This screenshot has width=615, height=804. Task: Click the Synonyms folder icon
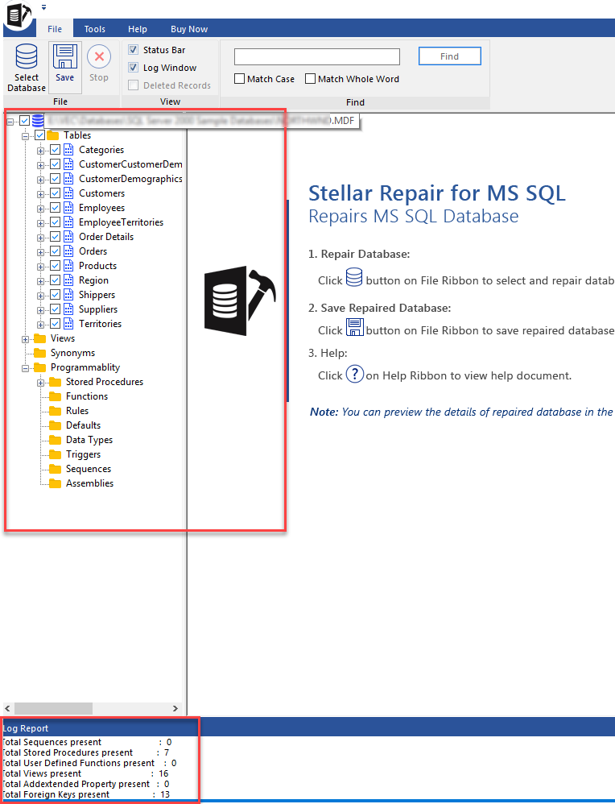40,353
